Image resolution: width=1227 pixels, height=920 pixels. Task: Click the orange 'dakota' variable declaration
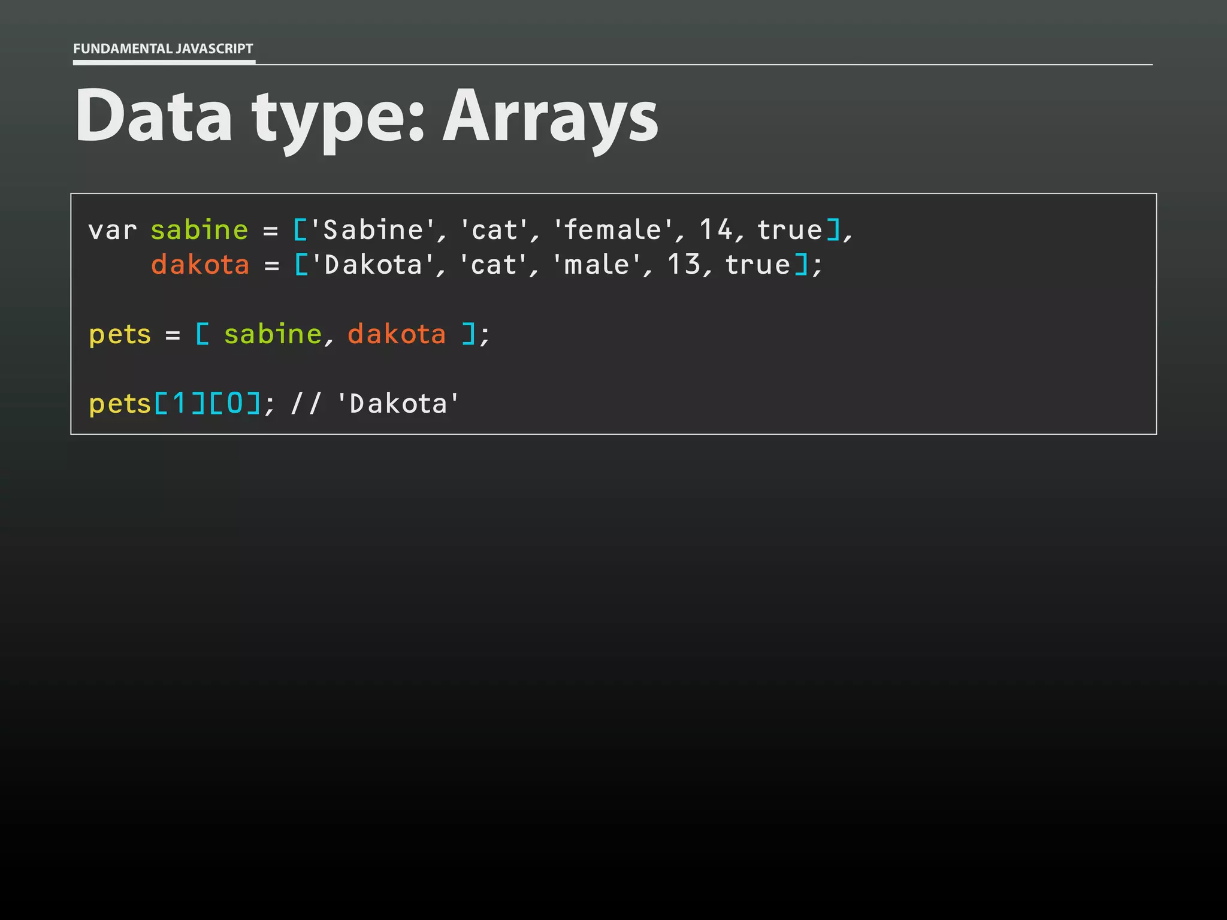(x=200, y=265)
